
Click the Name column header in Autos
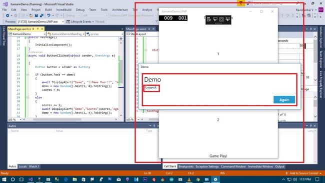point(14,131)
